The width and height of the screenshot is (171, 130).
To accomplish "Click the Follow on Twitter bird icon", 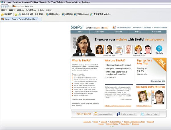I will coord(142,114).
